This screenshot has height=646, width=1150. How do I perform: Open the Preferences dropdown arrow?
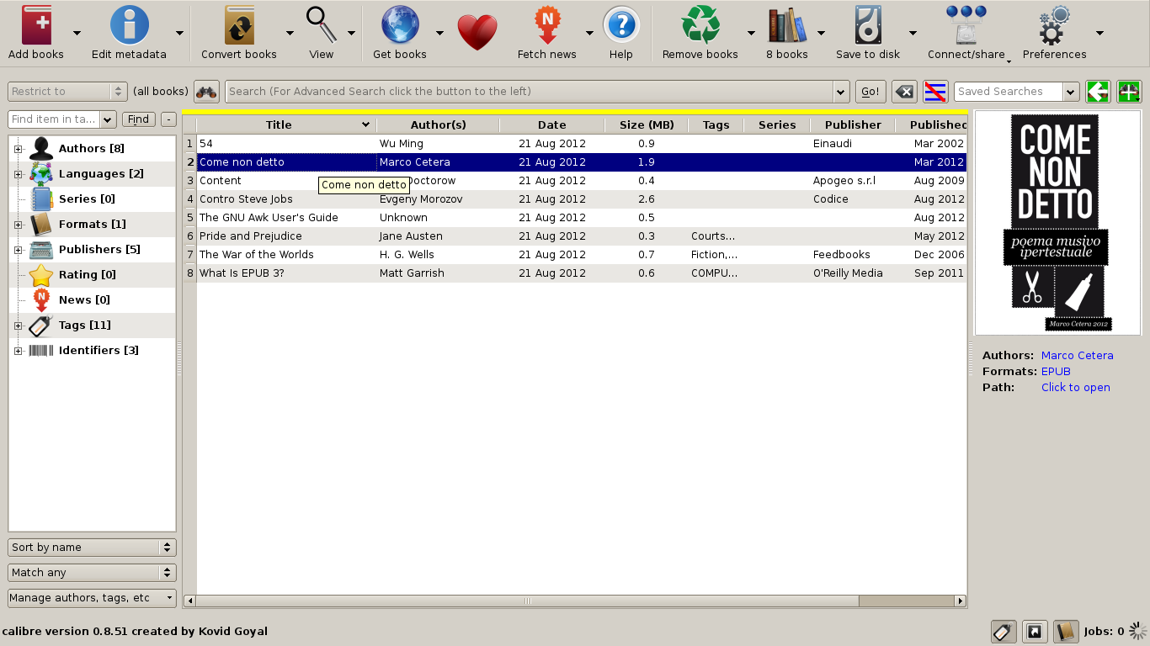tap(1099, 33)
